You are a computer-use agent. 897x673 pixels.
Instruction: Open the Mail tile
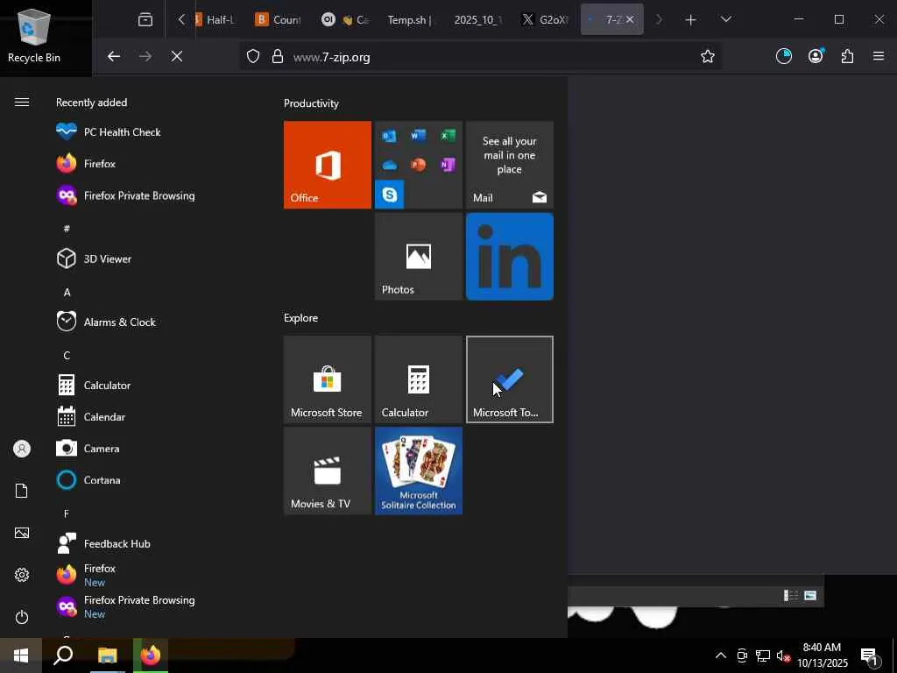coord(510,165)
